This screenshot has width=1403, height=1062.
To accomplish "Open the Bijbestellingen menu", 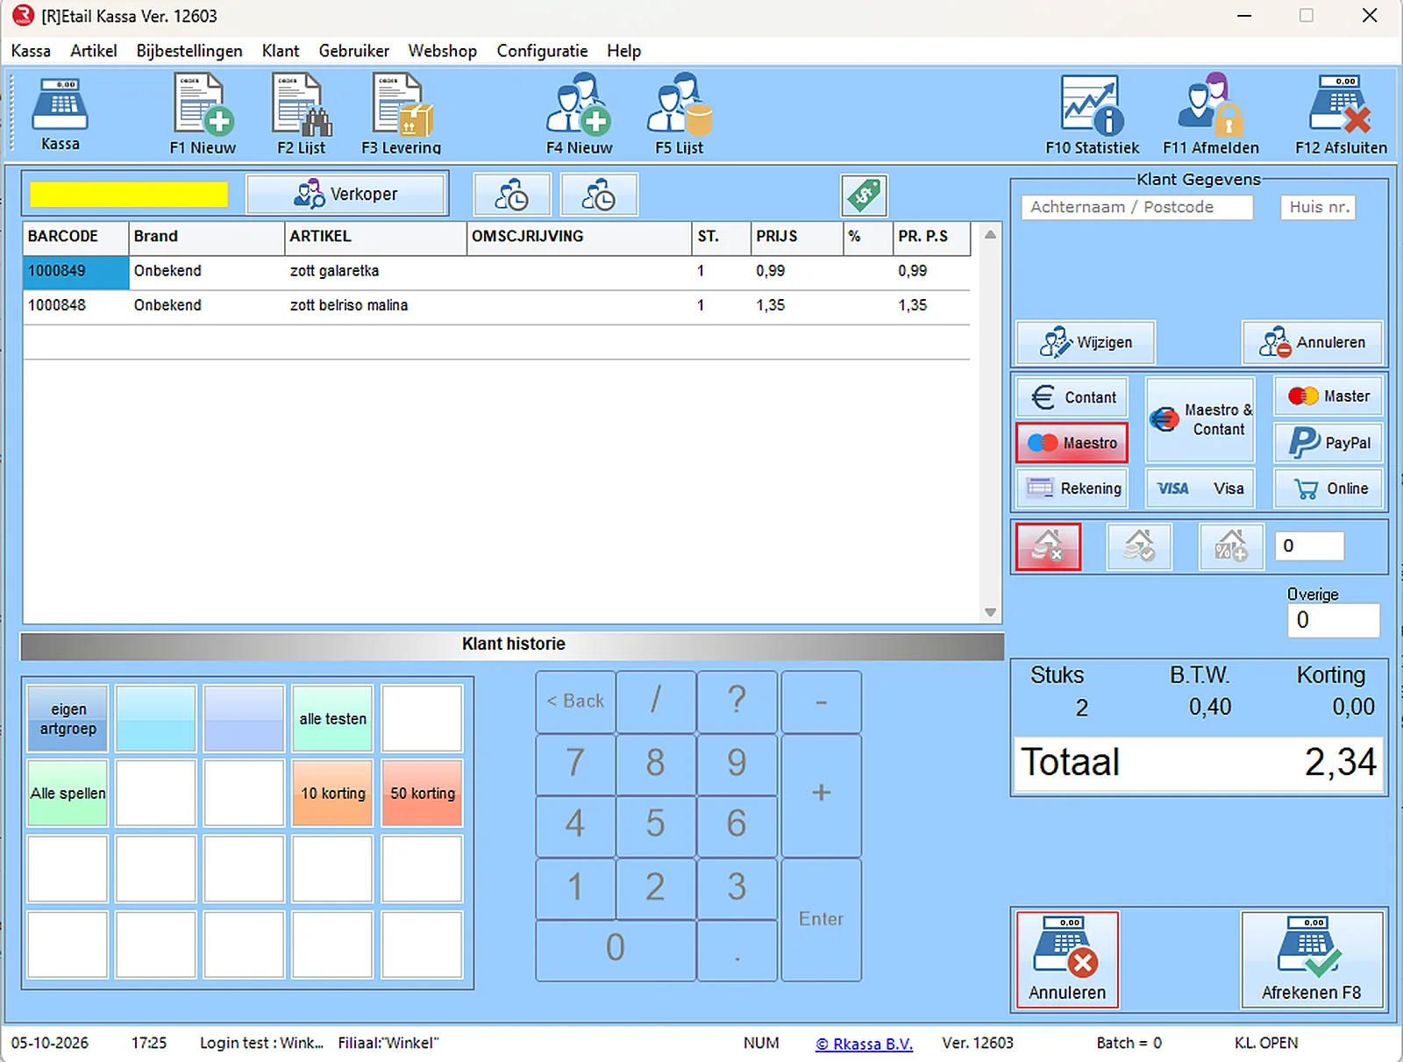I will 189,51.
